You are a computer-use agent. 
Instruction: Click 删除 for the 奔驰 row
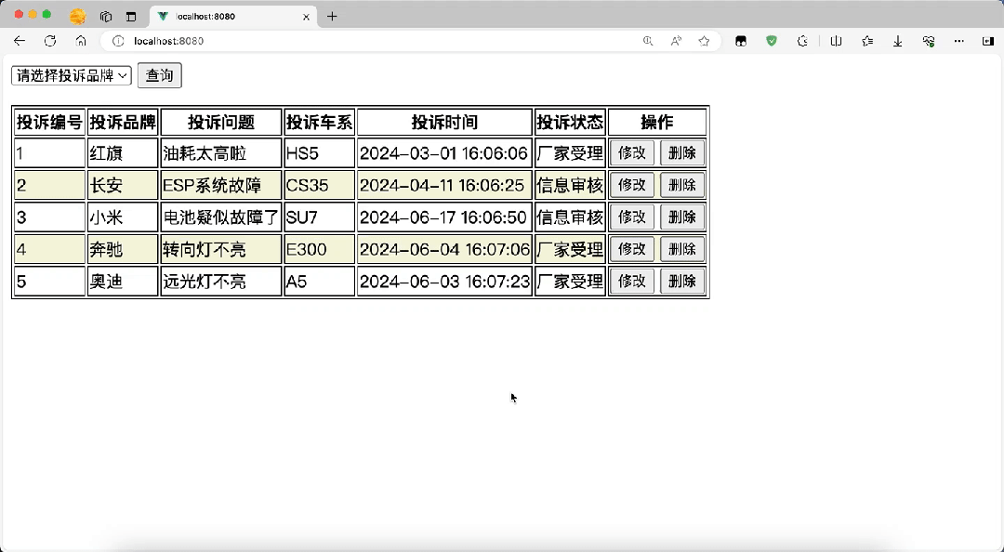tap(682, 249)
